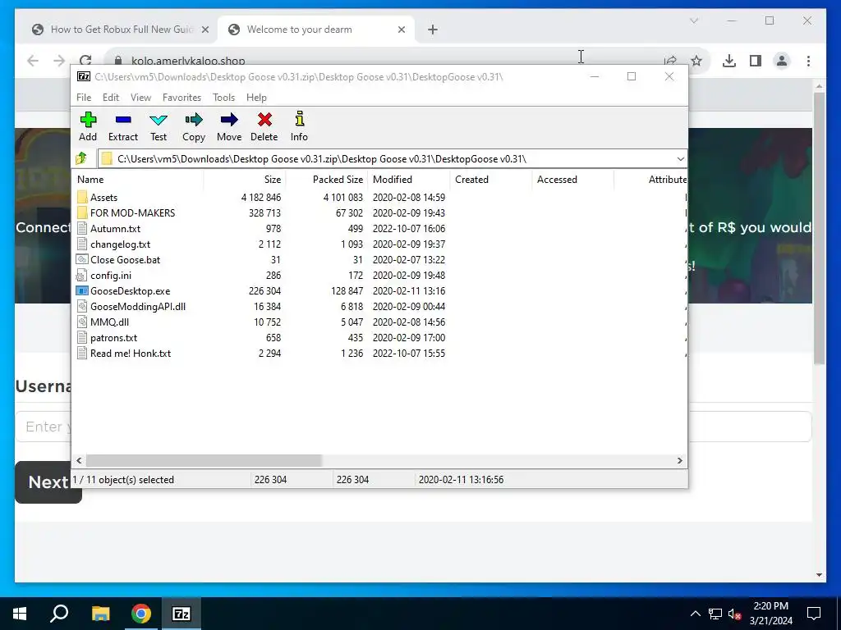This screenshot has width=841, height=630.
Task: Open Chrome side panel icon
Action: point(756,61)
